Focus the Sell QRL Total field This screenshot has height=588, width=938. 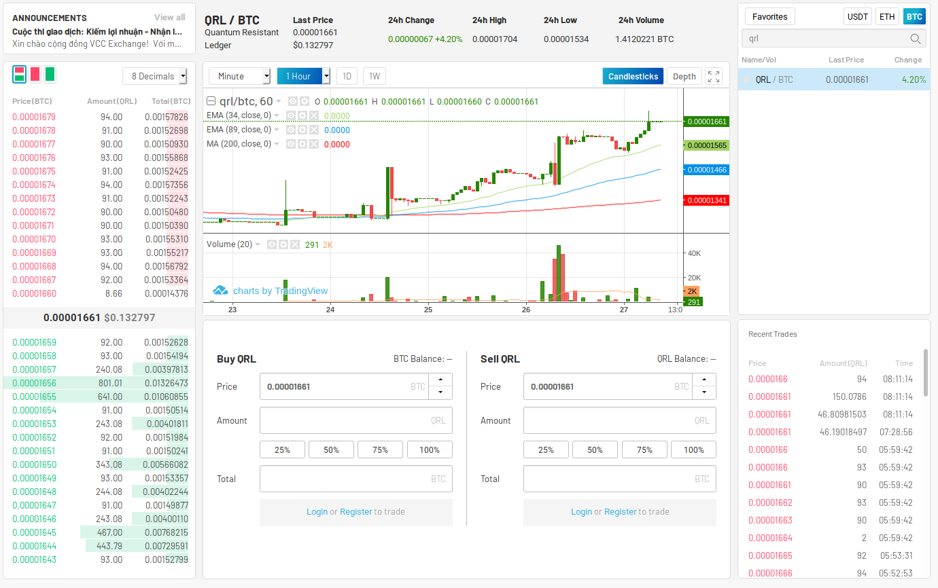(x=620, y=479)
